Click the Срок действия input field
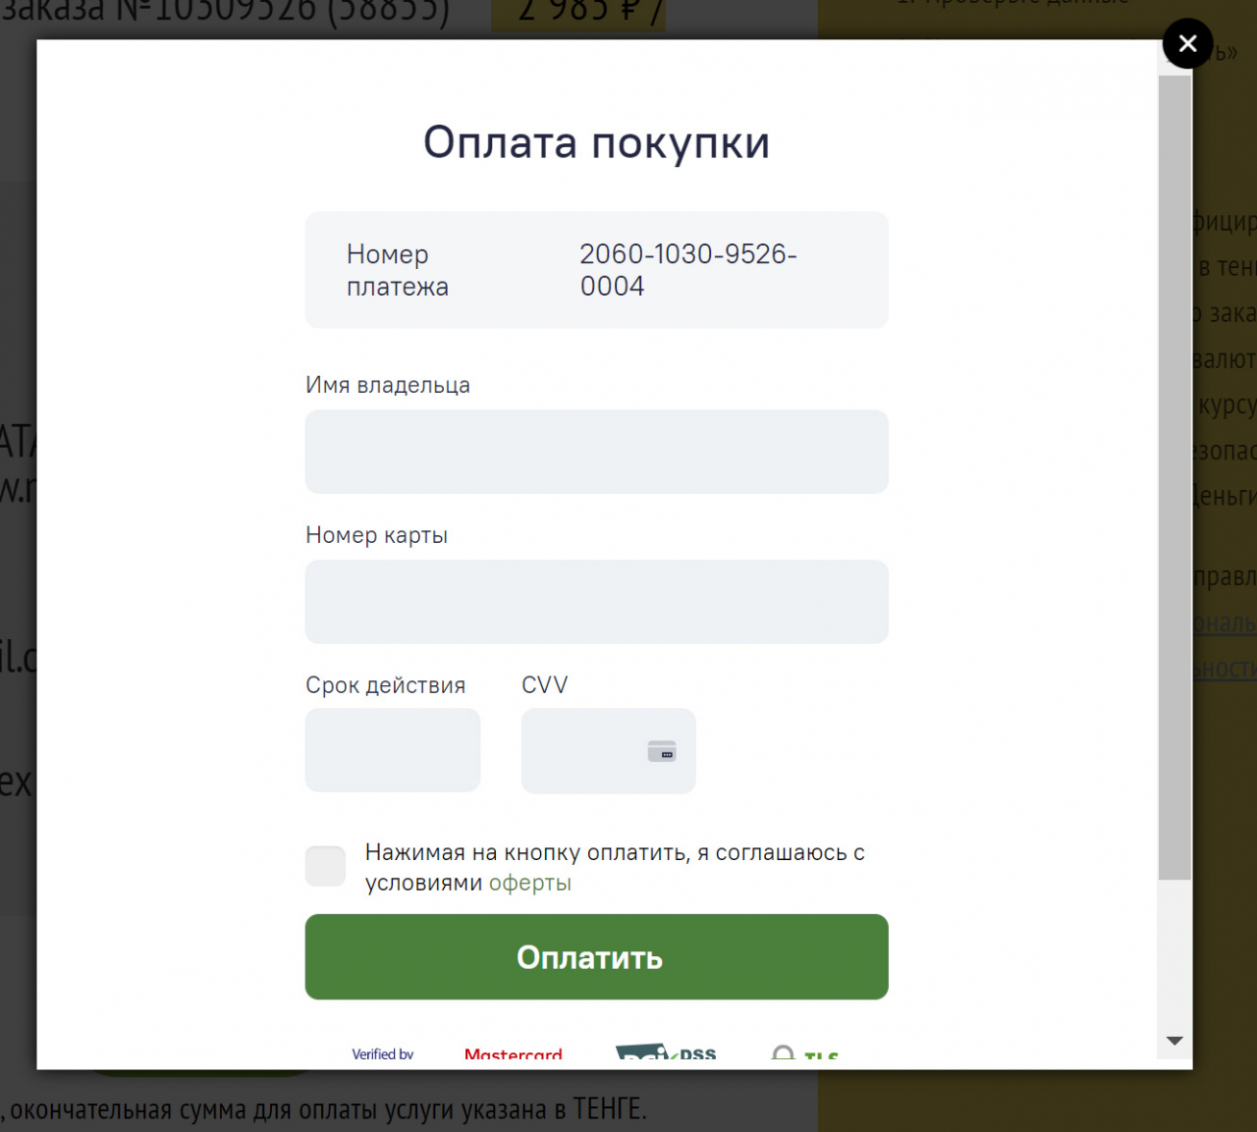 [392, 749]
